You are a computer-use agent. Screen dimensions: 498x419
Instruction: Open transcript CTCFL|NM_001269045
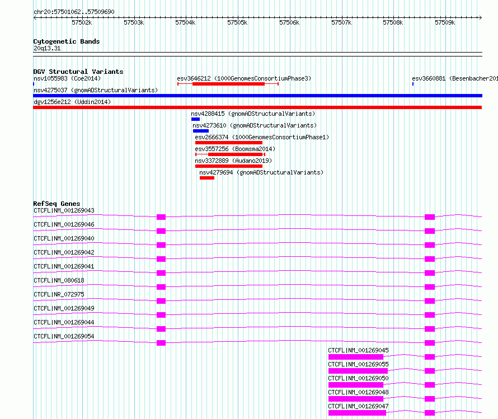(x=358, y=350)
